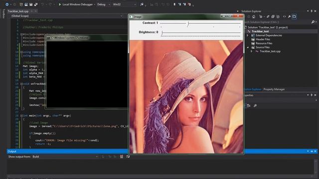Click the Lena image in image window
This screenshot has height=179, width=319.
pos(186,96)
